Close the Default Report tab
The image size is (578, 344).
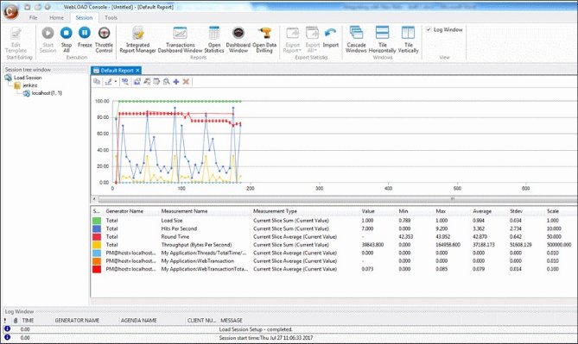point(137,71)
